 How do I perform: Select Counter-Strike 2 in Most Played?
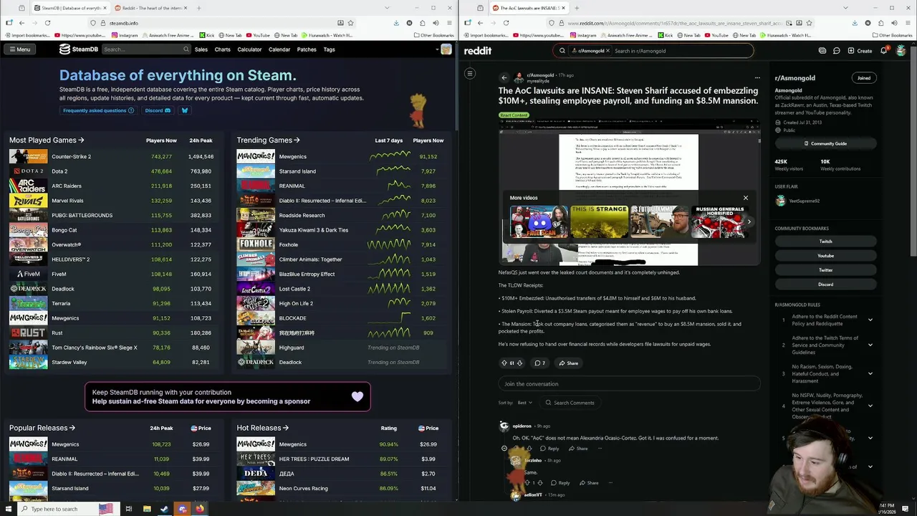click(72, 156)
